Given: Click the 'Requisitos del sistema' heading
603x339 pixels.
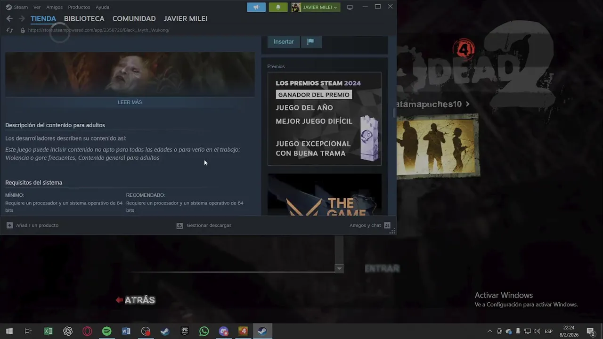Looking at the screenshot, I should [34, 183].
